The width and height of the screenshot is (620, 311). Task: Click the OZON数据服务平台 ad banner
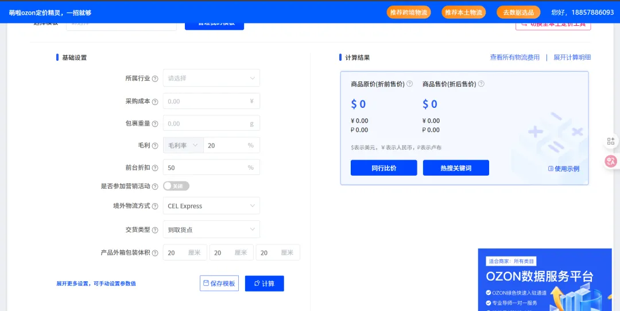coord(545,280)
